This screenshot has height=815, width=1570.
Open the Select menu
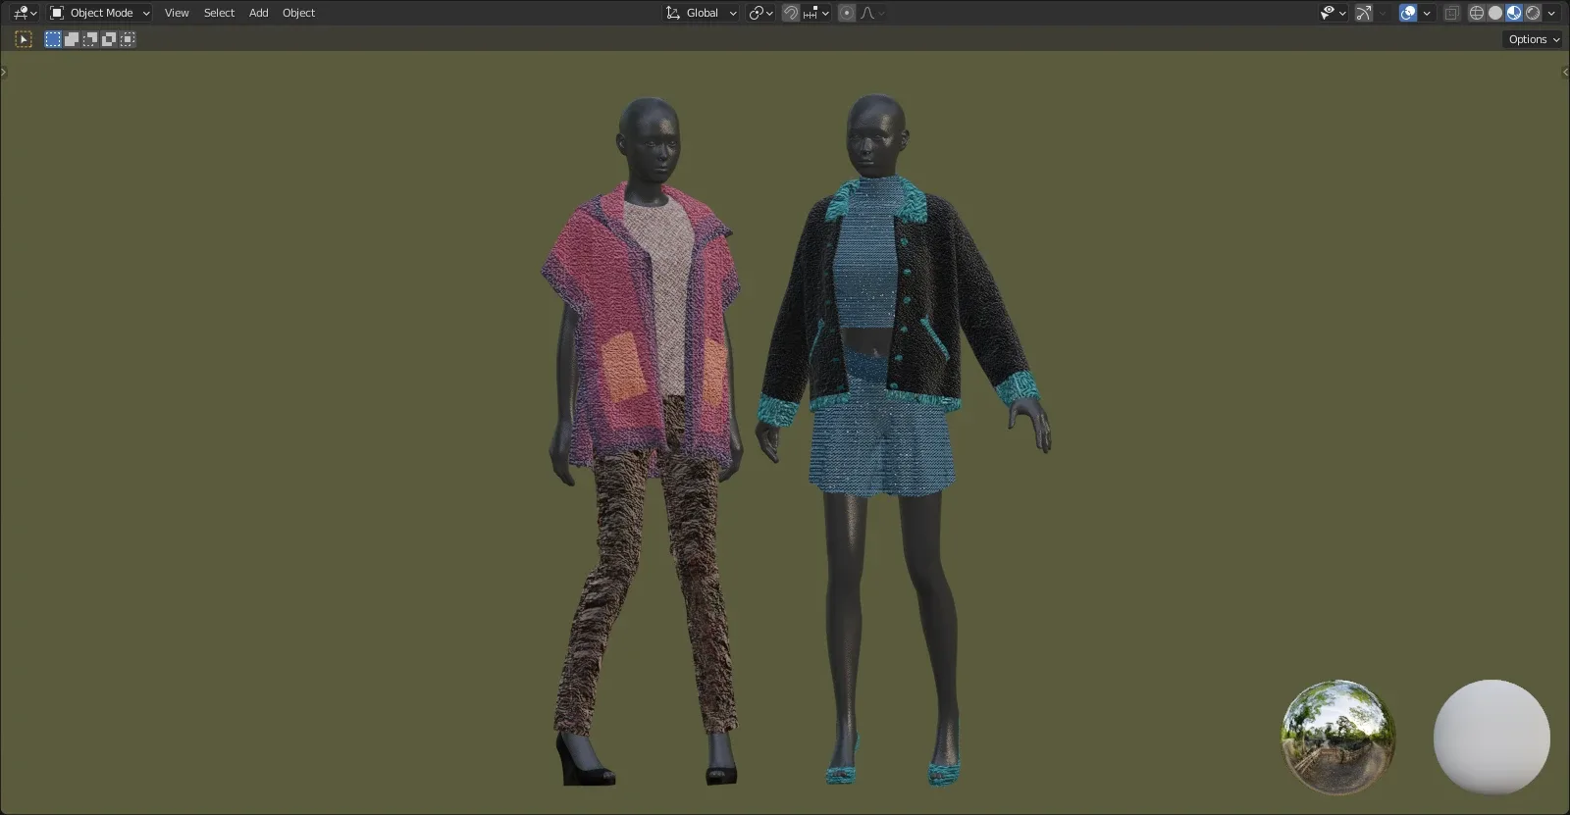[x=219, y=13]
